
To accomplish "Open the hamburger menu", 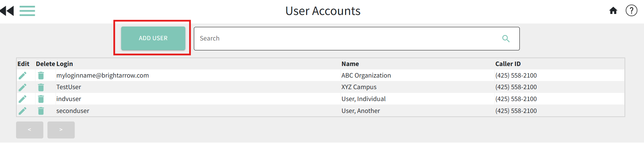I will pyautogui.click(x=27, y=11).
